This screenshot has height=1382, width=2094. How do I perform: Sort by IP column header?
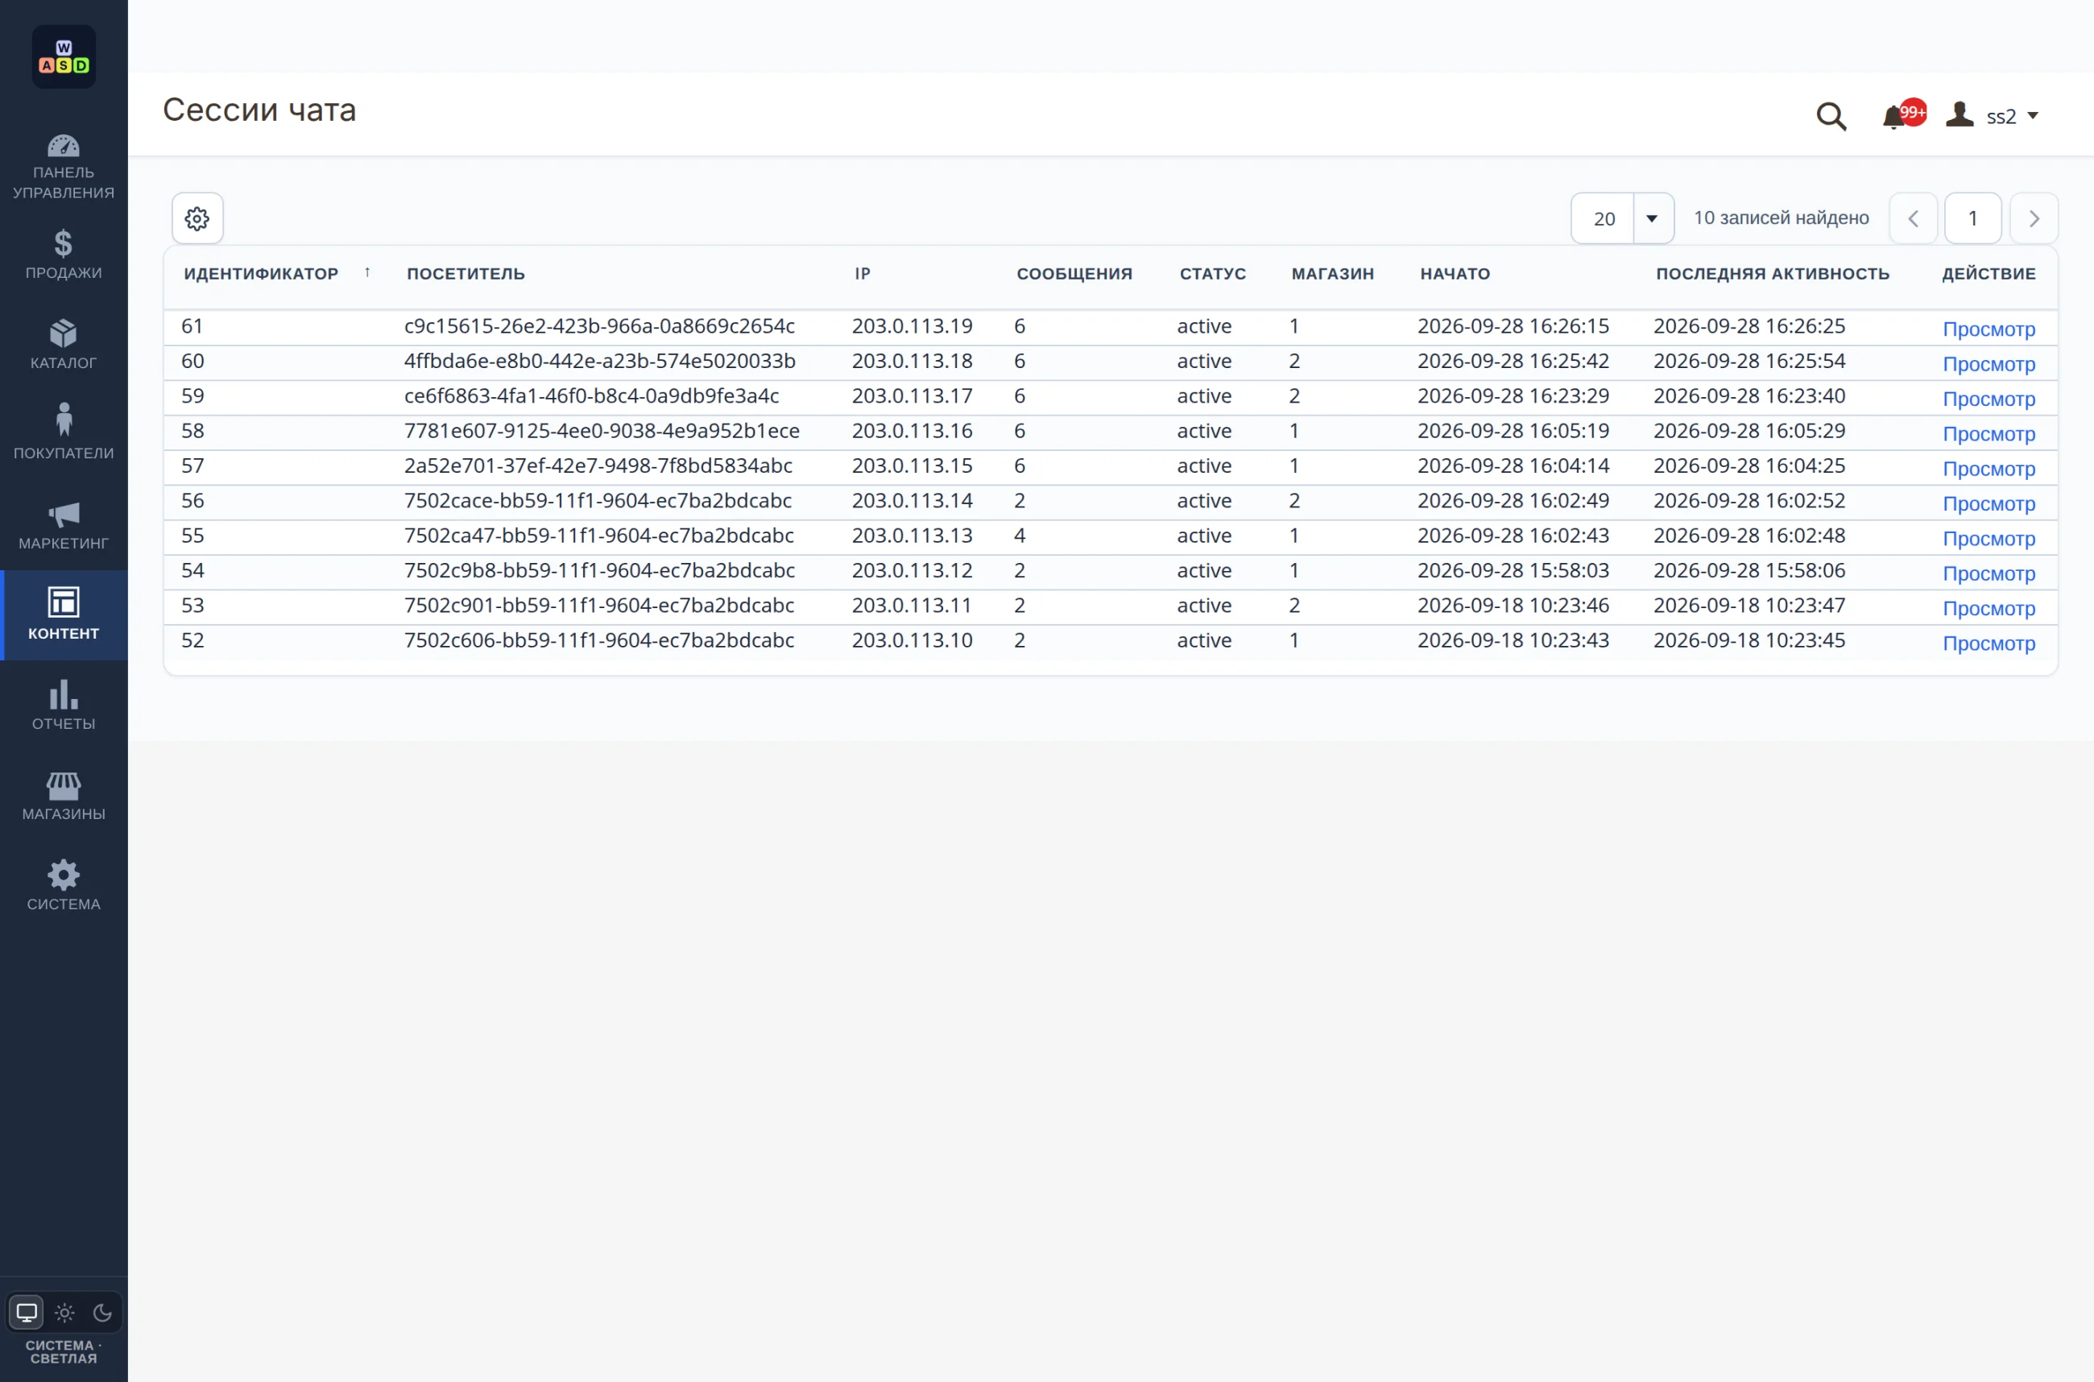(x=862, y=274)
